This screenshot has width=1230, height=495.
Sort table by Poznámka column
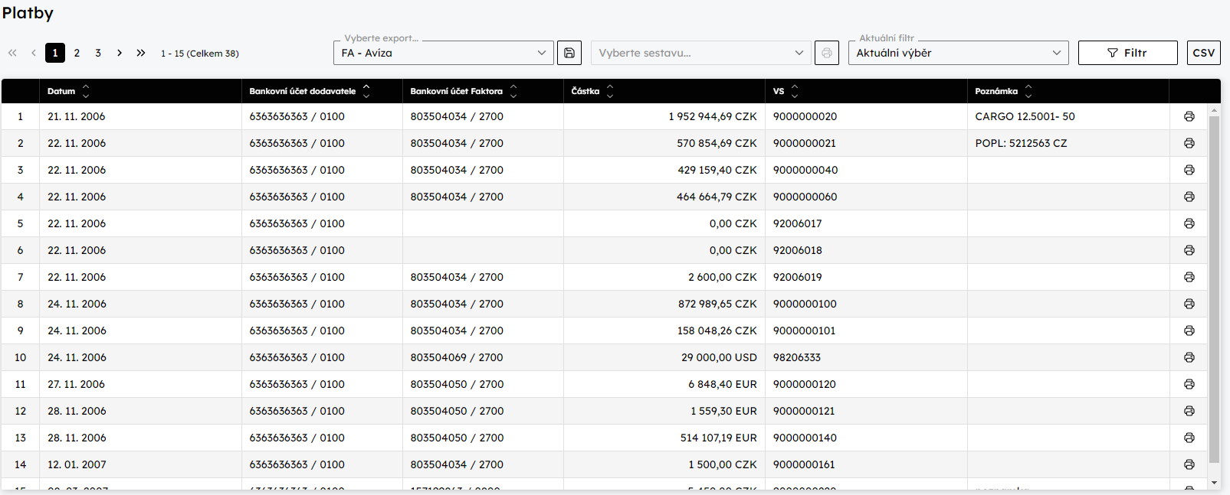coord(1028,91)
